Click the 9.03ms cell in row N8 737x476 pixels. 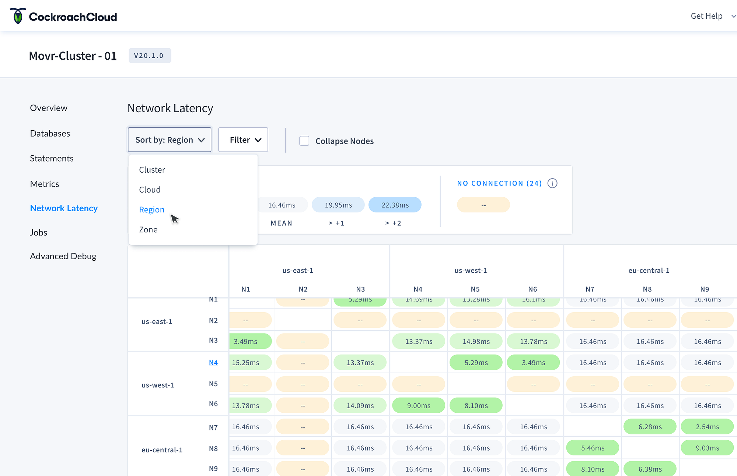pos(708,448)
